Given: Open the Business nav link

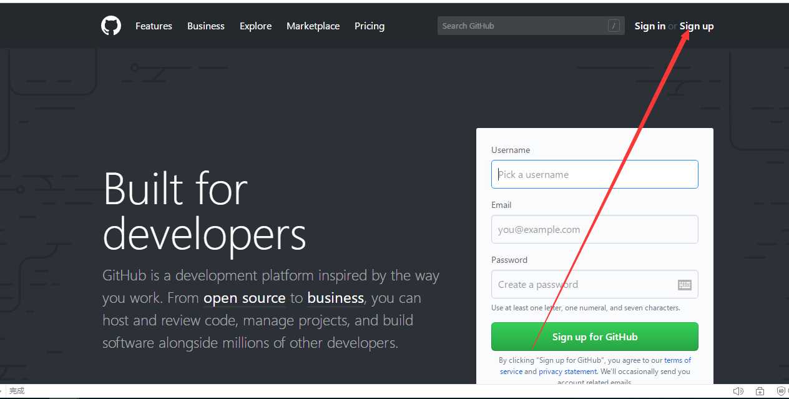Looking at the screenshot, I should point(206,26).
